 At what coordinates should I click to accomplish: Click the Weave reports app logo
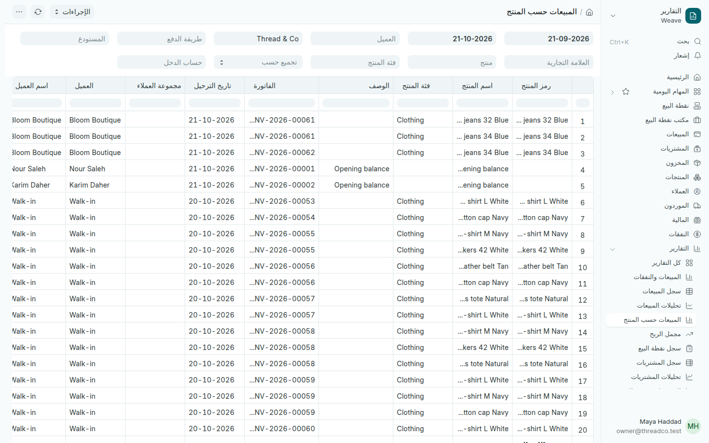pyautogui.click(x=693, y=16)
